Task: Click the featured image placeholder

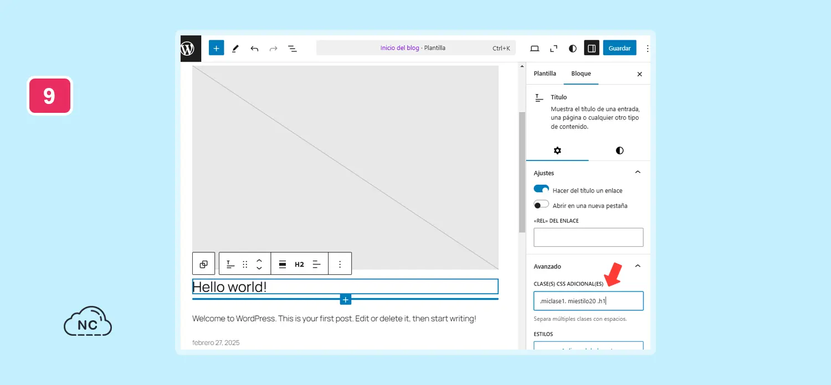Action: pos(345,167)
